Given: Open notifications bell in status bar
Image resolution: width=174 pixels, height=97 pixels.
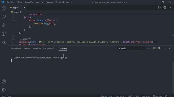Looking at the screenshot, I should tap(170, 96).
